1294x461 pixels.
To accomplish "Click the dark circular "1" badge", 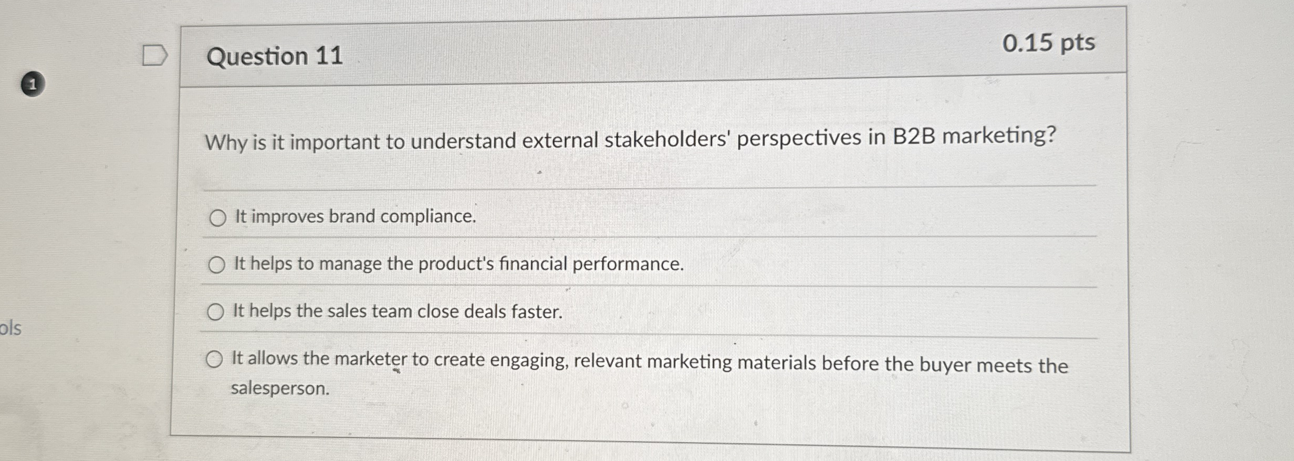I will (x=33, y=84).
